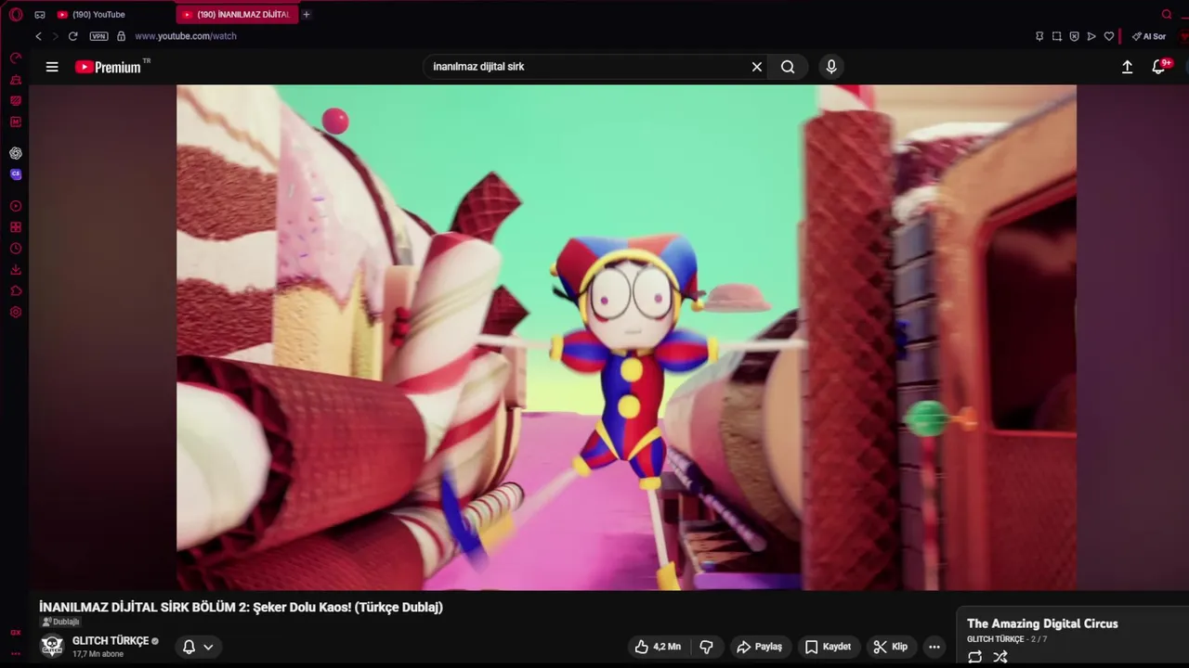Image resolution: width=1189 pixels, height=668 pixels.
Task: View site security lock info
Action: [121, 36]
